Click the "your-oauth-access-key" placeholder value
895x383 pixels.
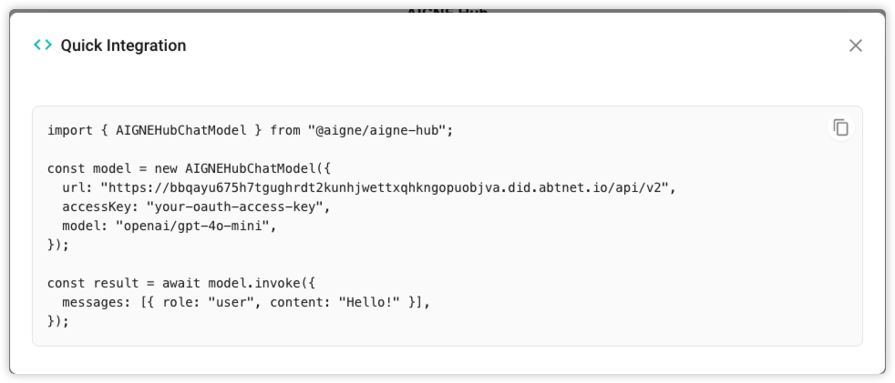point(238,207)
